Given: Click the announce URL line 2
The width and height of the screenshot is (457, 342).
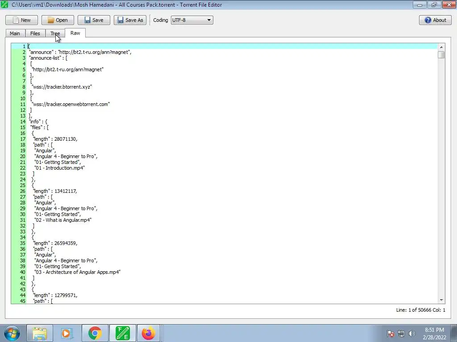Looking at the screenshot, I should coord(80,52).
